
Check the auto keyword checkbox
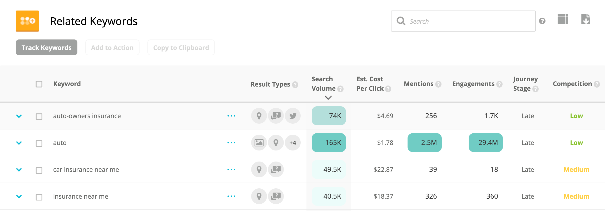point(39,143)
